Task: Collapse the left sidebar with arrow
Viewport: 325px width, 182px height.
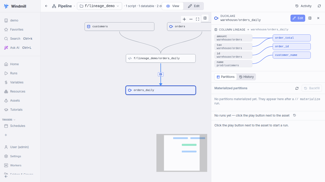Action: [6, 176]
